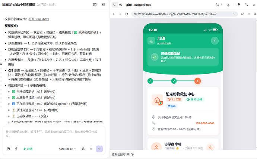Select progress step two checkmark
This screenshot has width=257, height=159.
174,81
